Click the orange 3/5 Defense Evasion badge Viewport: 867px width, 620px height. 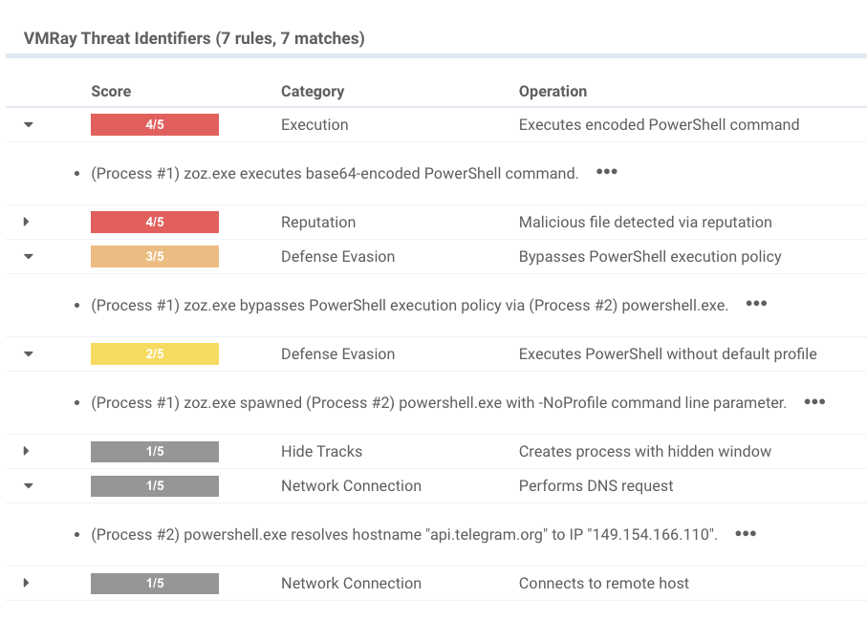click(x=154, y=256)
